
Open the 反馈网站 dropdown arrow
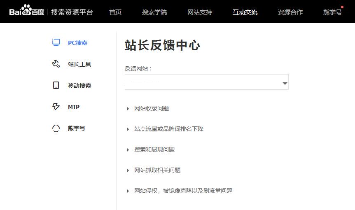pos(285,84)
